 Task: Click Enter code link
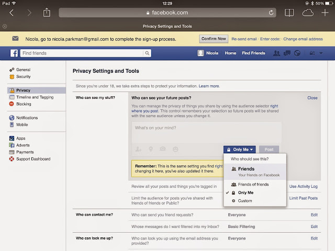click(270, 39)
